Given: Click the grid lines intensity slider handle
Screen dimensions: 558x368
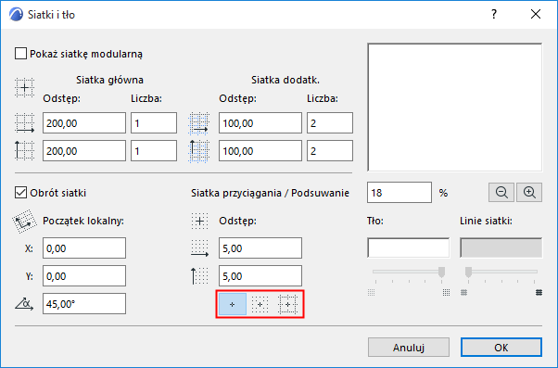Looking at the screenshot, I should click(469, 272).
